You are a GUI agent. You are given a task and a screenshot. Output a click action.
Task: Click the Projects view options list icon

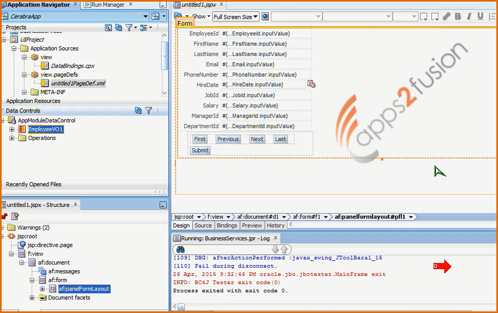144,27
